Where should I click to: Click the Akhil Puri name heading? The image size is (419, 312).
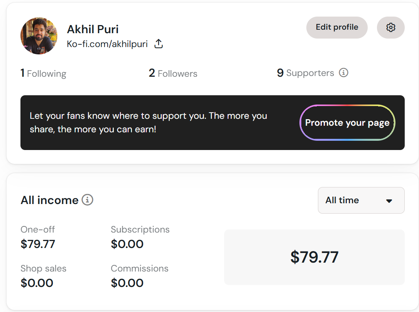coord(93,29)
